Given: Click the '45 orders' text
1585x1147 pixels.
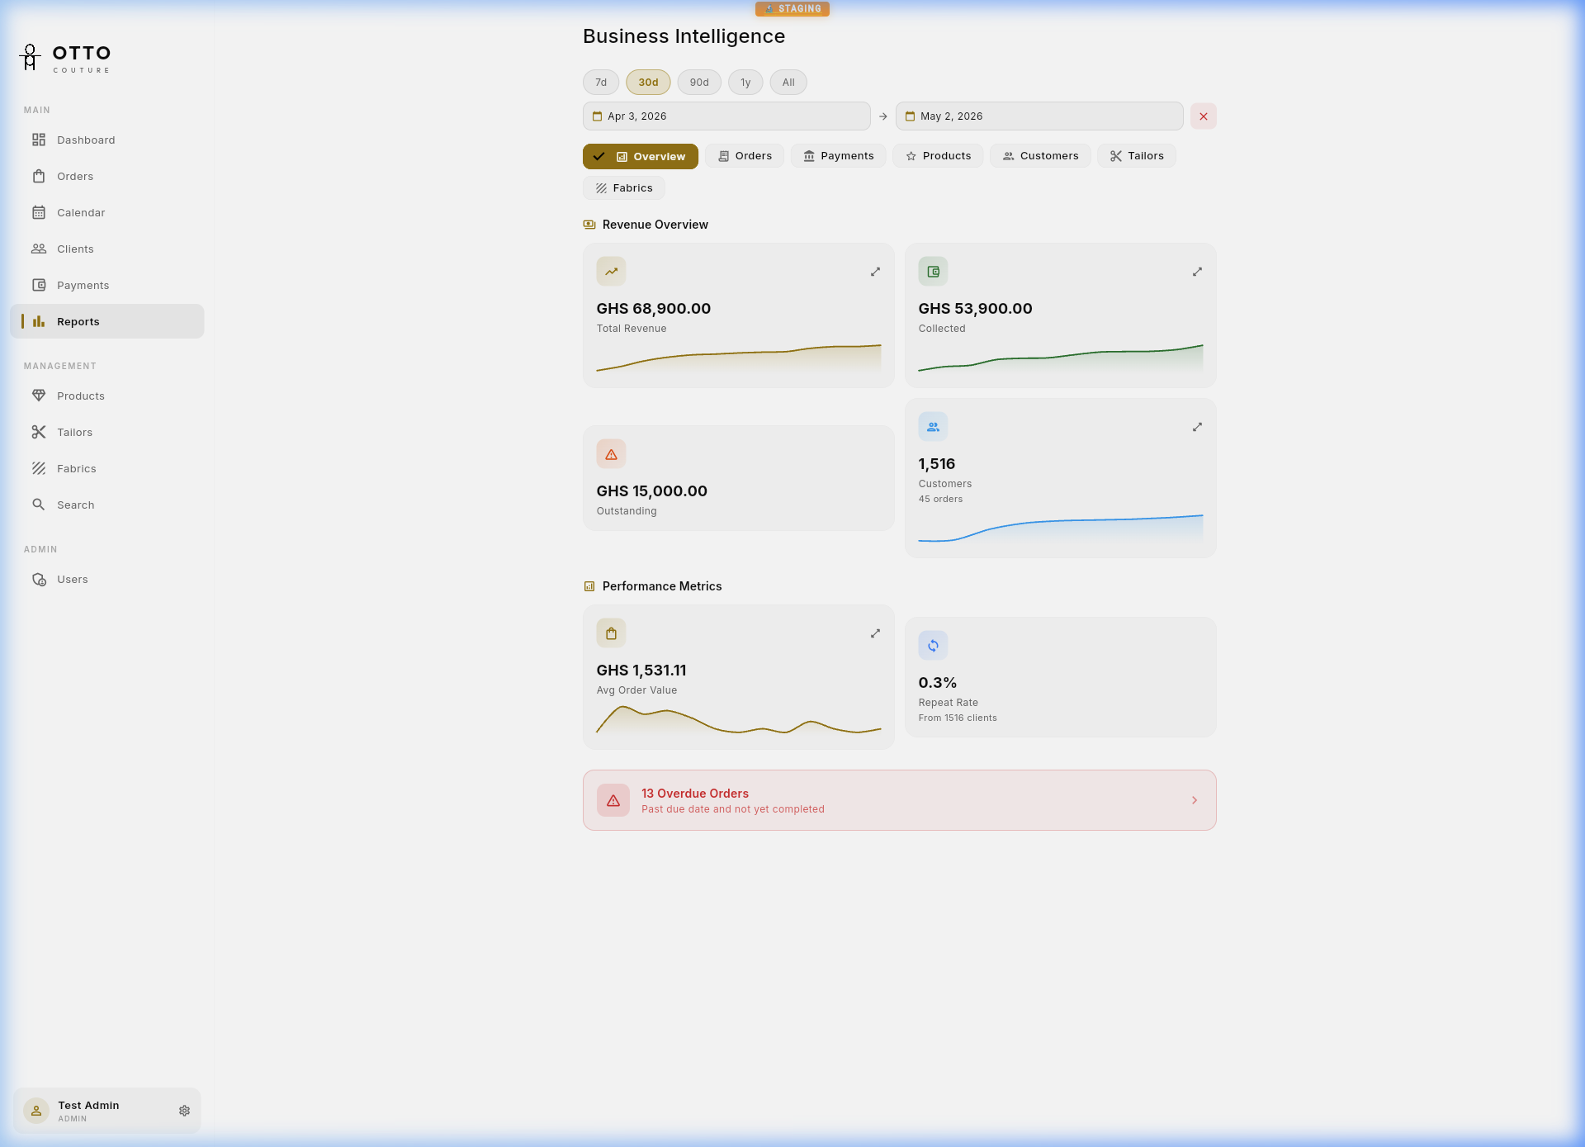Looking at the screenshot, I should pos(940,499).
